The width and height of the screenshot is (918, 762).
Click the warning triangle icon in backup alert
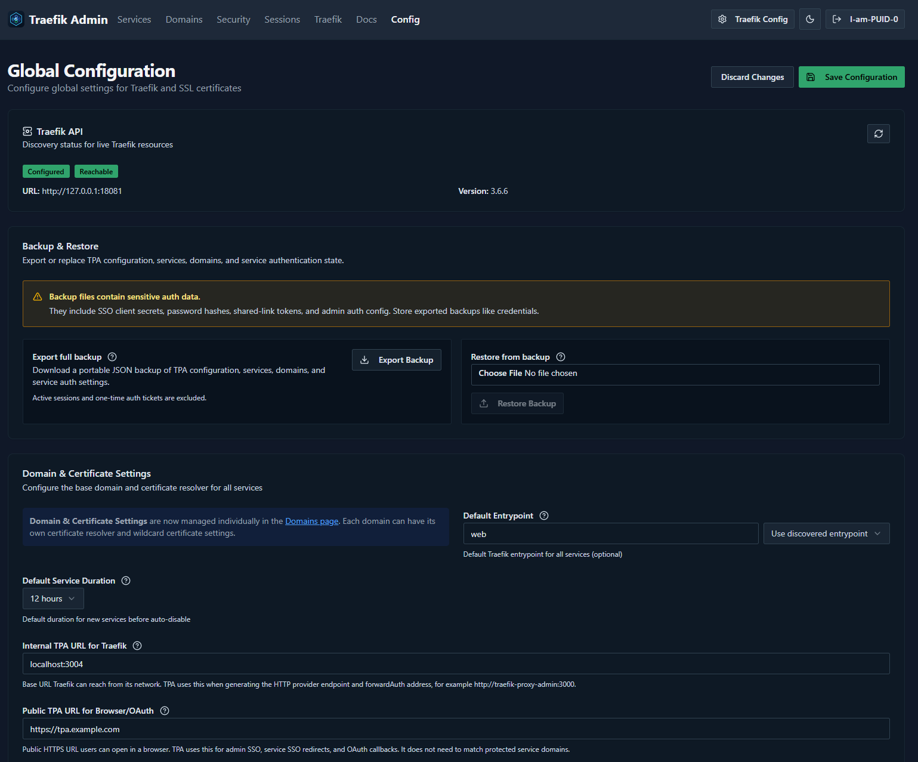click(x=38, y=297)
